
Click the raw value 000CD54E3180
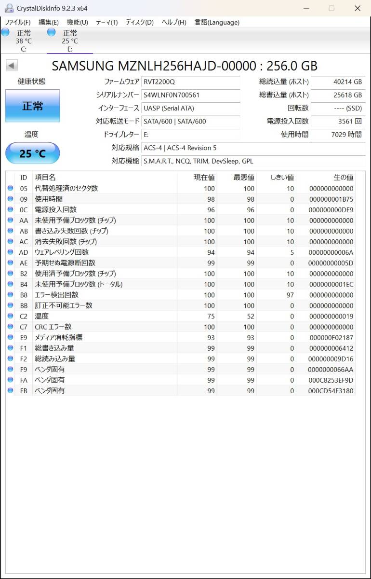pyautogui.click(x=331, y=390)
